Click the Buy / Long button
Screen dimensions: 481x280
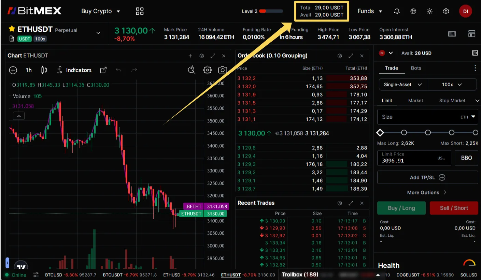pyautogui.click(x=401, y=208)
